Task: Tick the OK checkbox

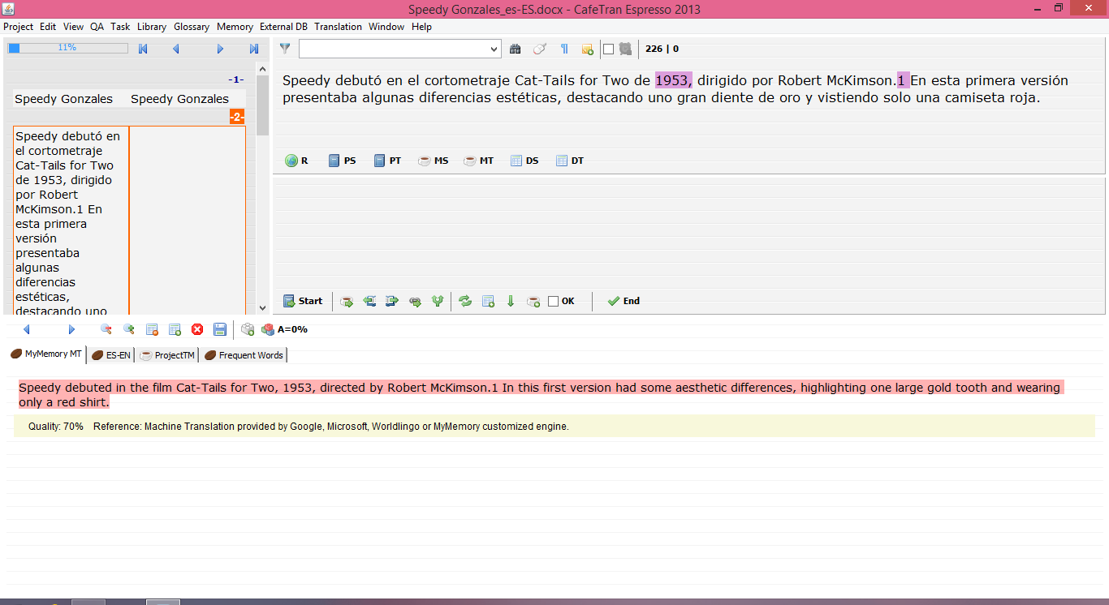Action: pos(554,302)
